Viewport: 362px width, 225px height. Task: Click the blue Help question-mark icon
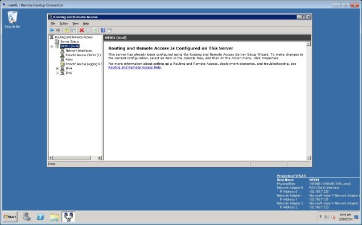[x=103, y=30]
